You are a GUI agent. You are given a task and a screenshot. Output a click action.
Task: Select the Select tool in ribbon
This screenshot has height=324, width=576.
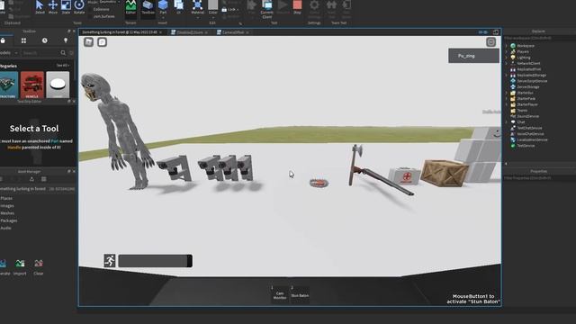coord(40,7)
